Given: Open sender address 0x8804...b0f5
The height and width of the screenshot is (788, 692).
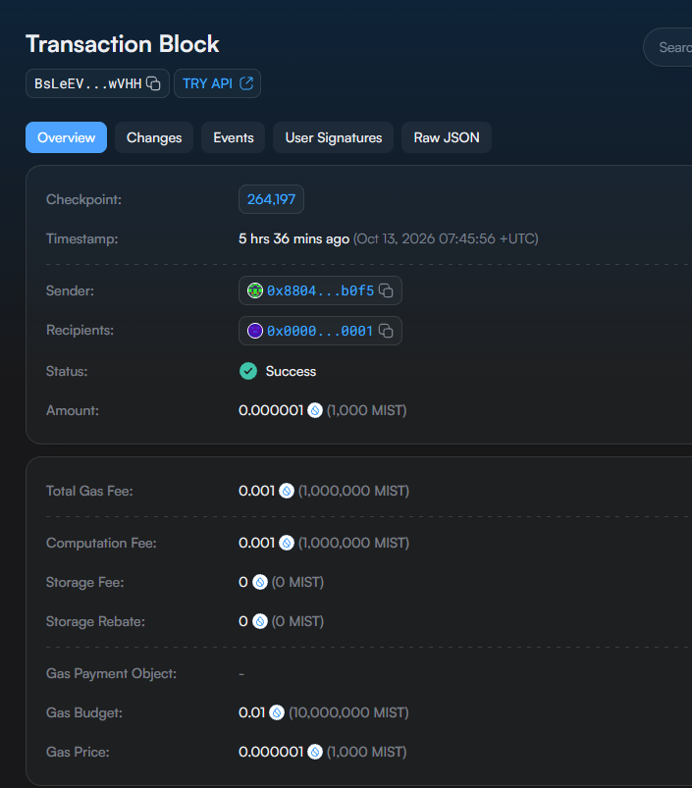Looking at the screenshot, I should click(320, 290).
